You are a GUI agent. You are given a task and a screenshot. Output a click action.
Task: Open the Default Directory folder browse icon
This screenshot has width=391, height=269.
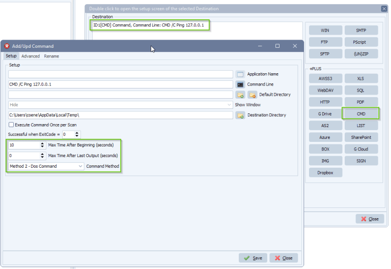pyautogui.click(x=240, y=95)
